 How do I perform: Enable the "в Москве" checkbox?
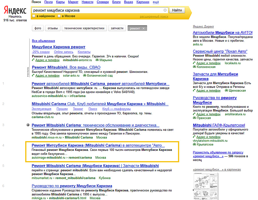pos(59,16)
